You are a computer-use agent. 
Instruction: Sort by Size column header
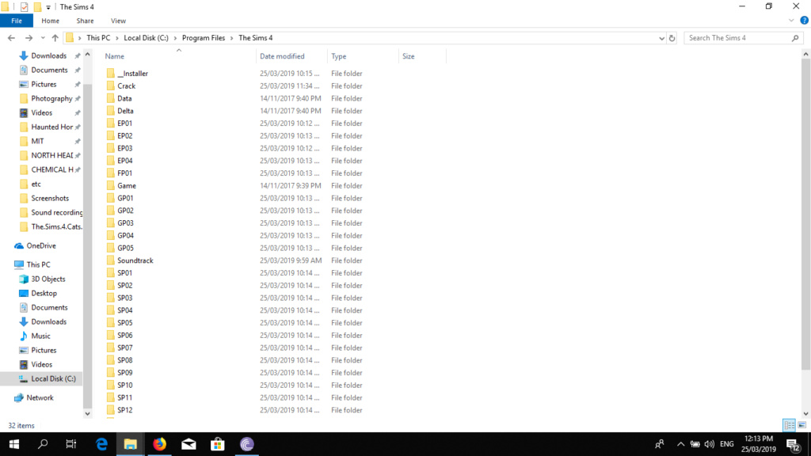[422, 56]
